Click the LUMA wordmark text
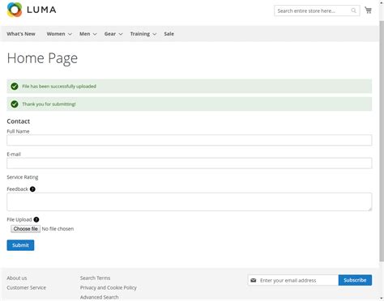This screenshot has width=384, height=301. [x=41, y=10]
